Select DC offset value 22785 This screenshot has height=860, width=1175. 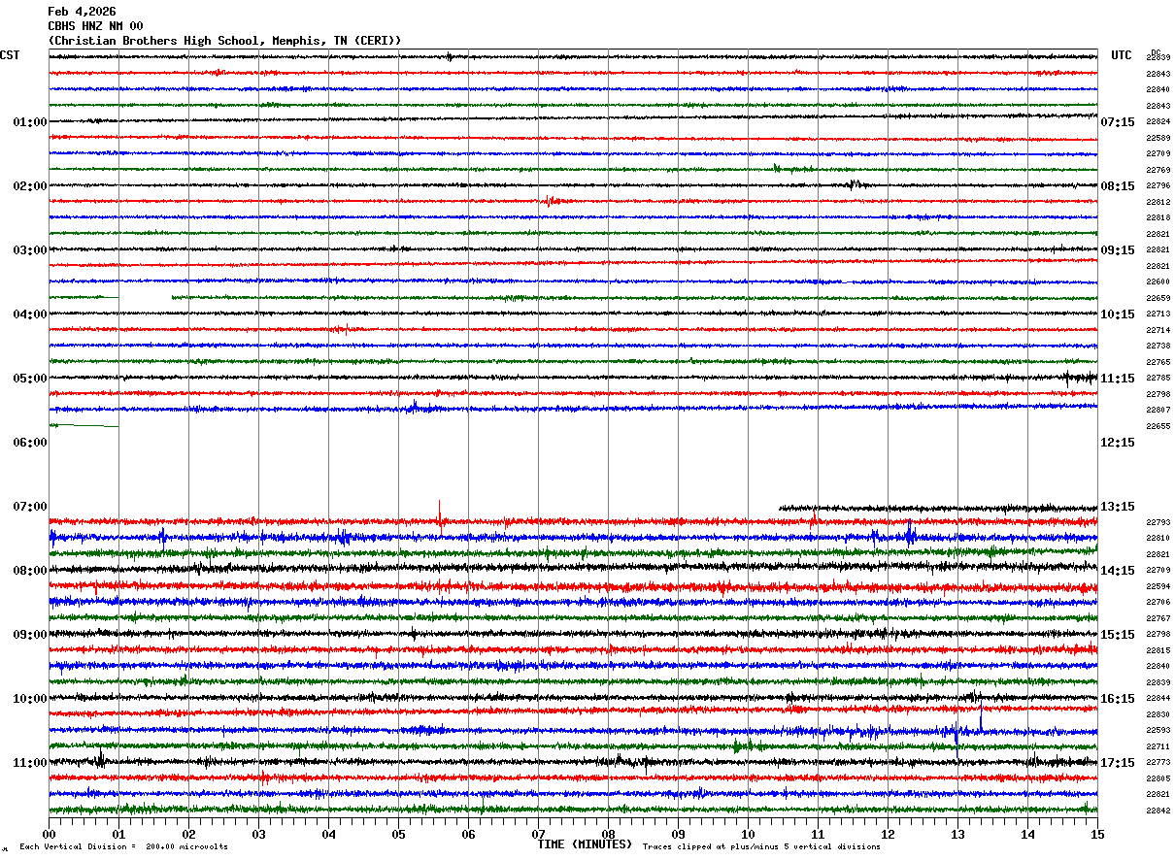[x=1158, y=379]
